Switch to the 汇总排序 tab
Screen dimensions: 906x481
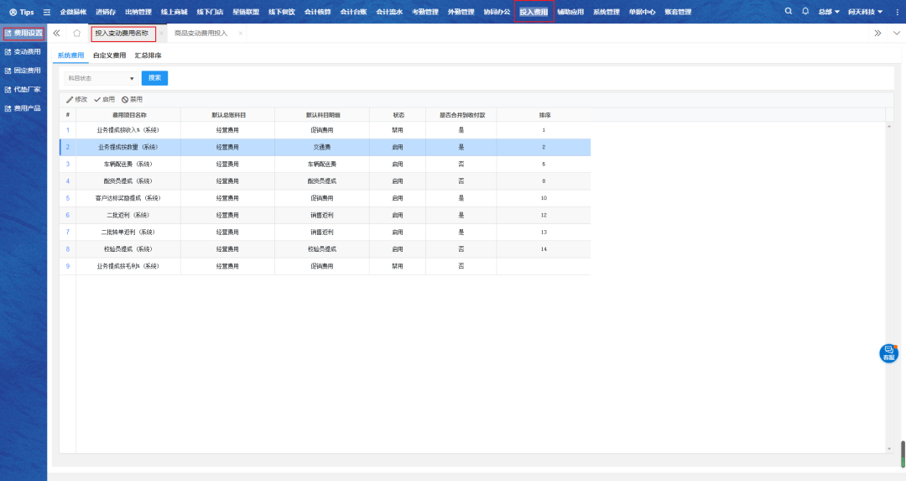[148, 55]
